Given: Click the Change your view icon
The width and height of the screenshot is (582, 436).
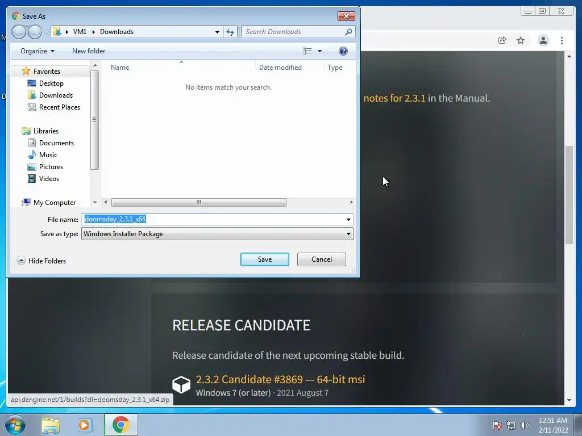Looking at the screenshot, I should (x=307, y=51).
